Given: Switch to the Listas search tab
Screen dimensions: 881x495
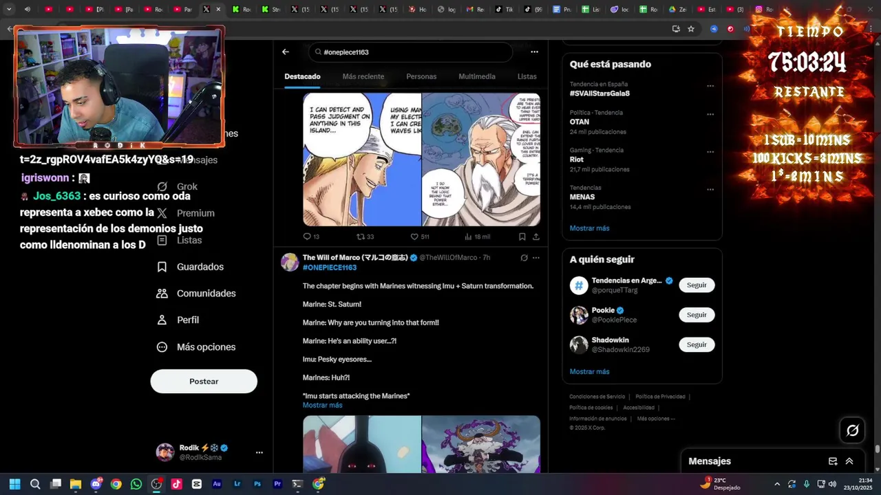Looking at the screenshot, I should (x=527, y=76).
